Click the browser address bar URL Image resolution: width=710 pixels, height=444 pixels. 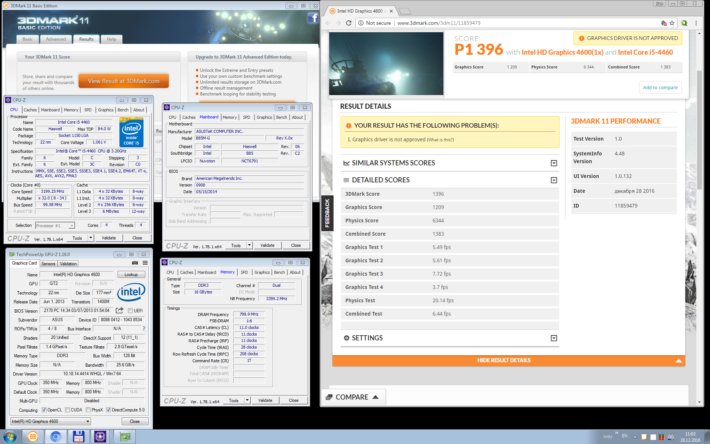coord(439,23)
